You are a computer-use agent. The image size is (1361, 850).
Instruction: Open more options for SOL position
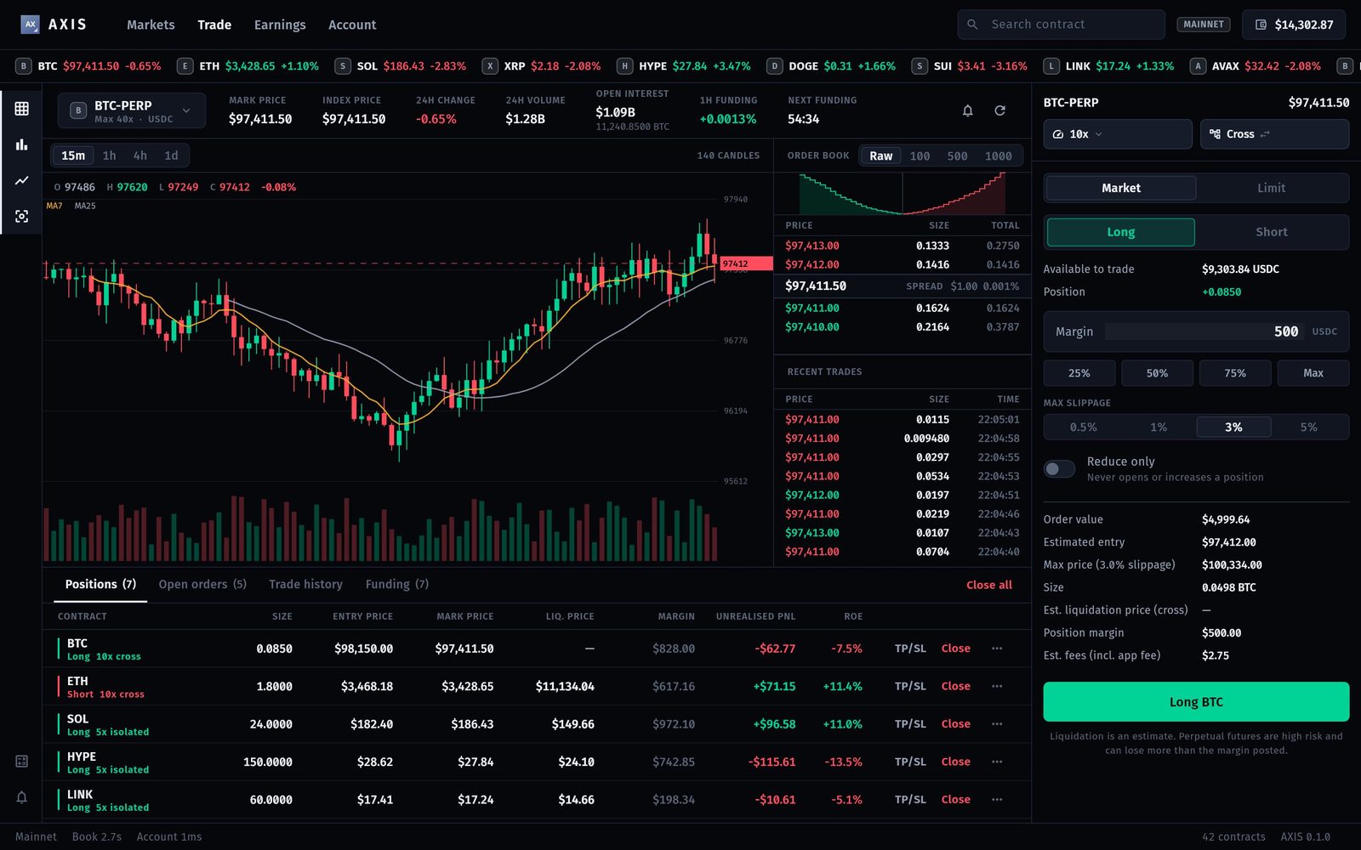[997, 724]
